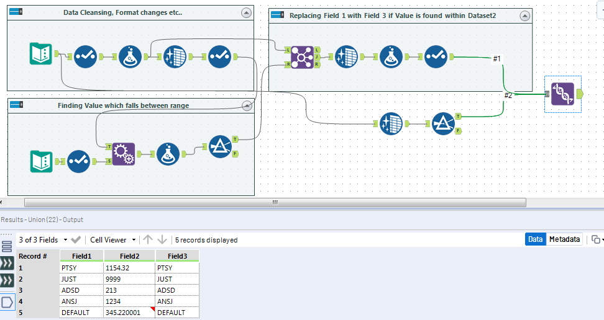Click the canvas scrollbar left arrow
Image resolution: width=604 pixels, height=320 pixels.
point(1,202)
